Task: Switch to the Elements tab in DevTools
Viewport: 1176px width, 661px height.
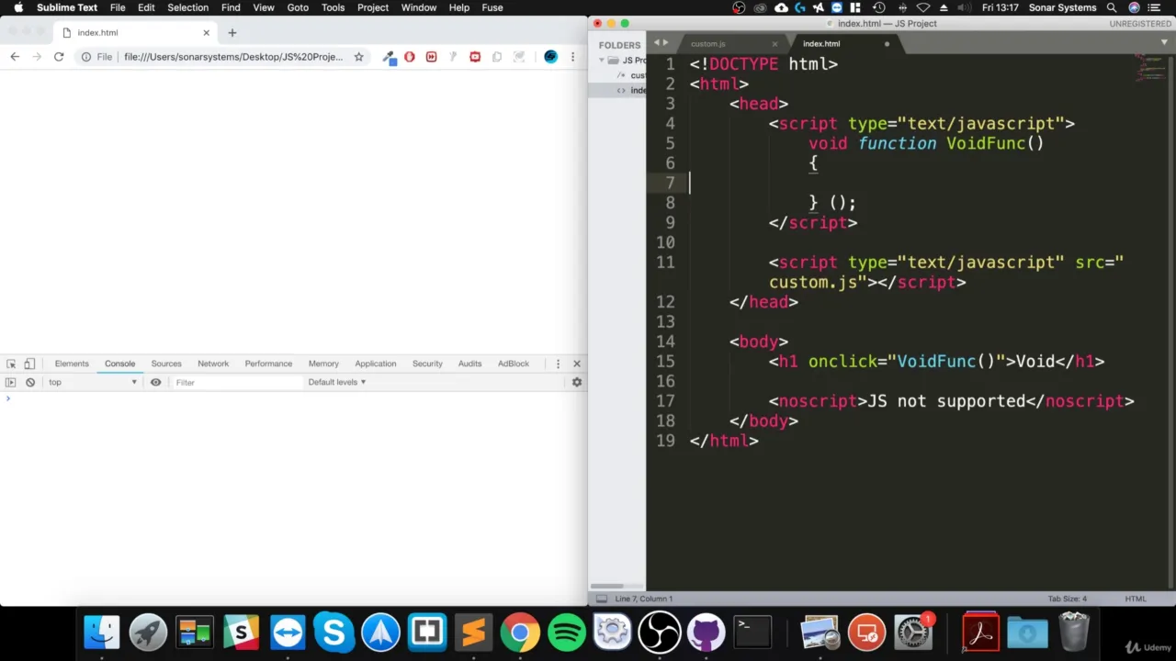Action: click(72, 364)
